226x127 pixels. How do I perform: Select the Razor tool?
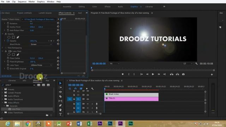point(60,96)
